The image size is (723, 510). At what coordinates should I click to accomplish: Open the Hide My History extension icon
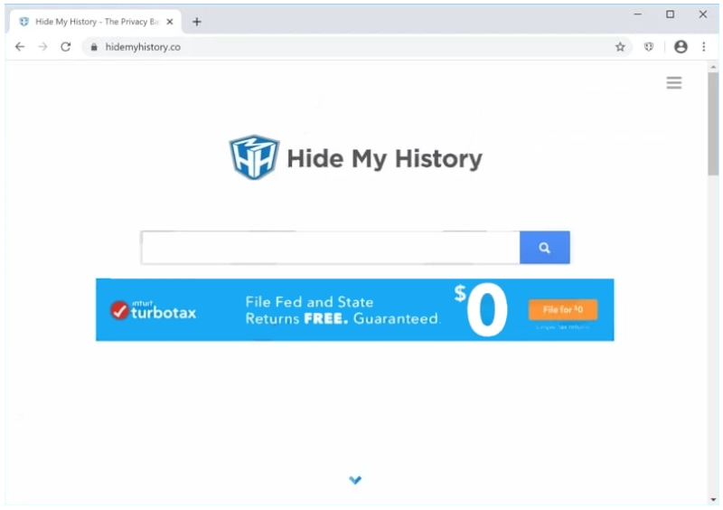[649, 47]
